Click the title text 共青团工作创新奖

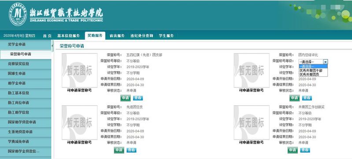click(311, 107)
